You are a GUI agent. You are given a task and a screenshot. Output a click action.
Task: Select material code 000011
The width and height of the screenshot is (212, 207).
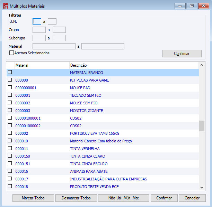point(21,149)
